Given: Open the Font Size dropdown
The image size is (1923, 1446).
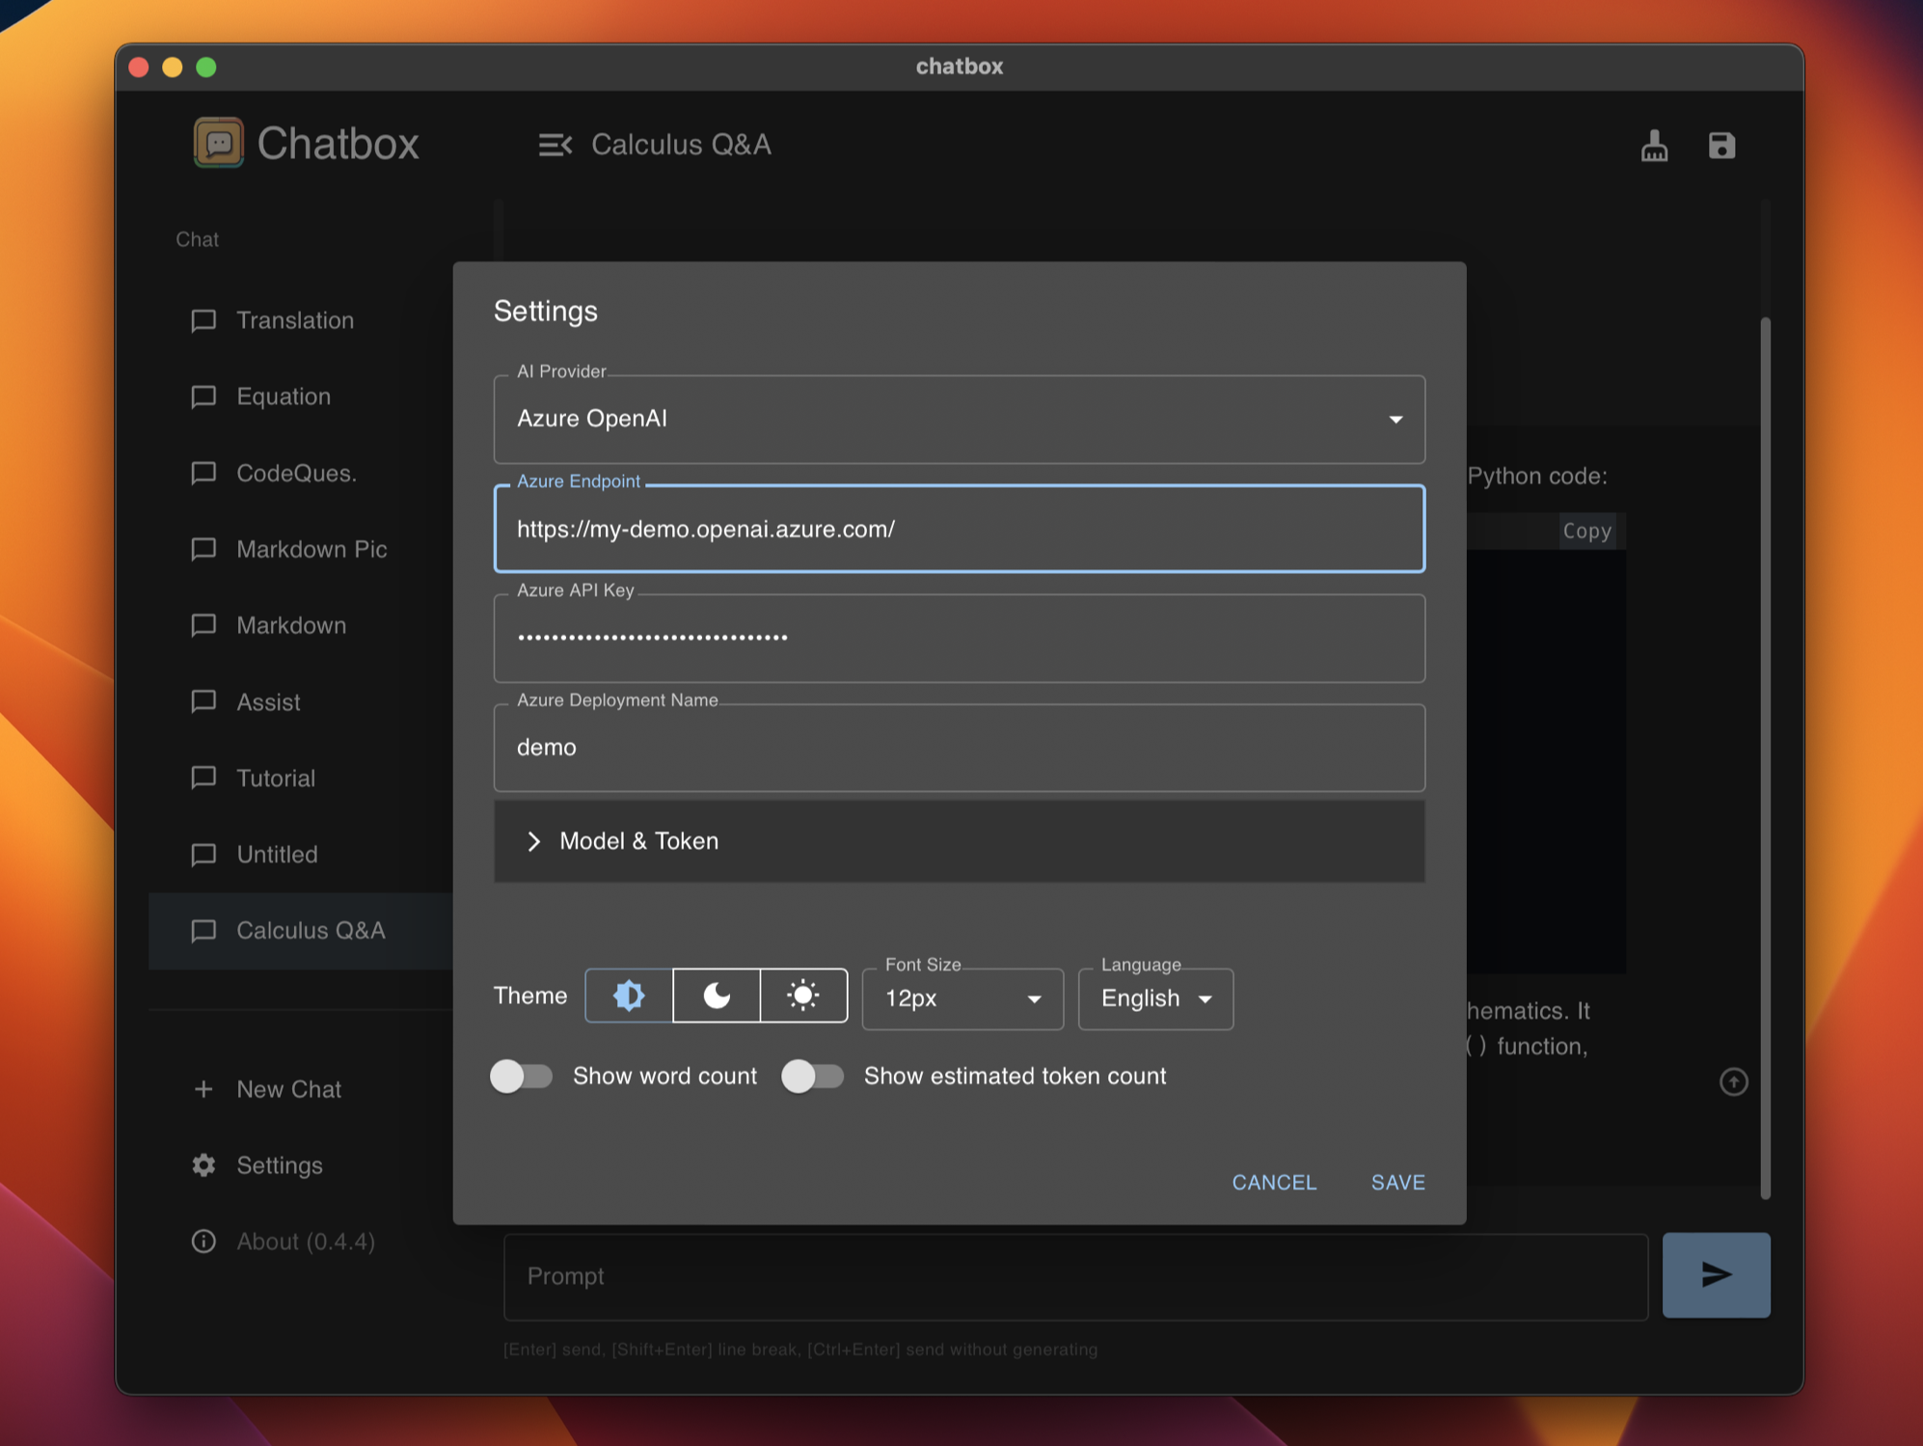Looking at the screenshot, I should (962, 998).
